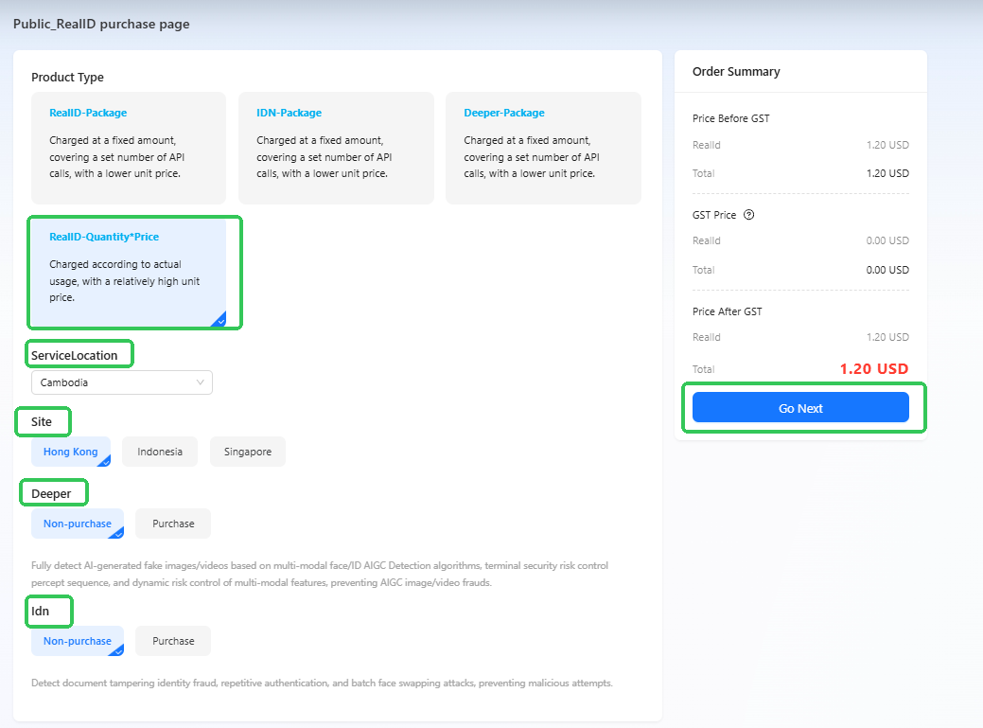This screenshot has height=728, width=983.
Task: Click the red 1.20 USD total amount
Action: [x=873, y=369]
